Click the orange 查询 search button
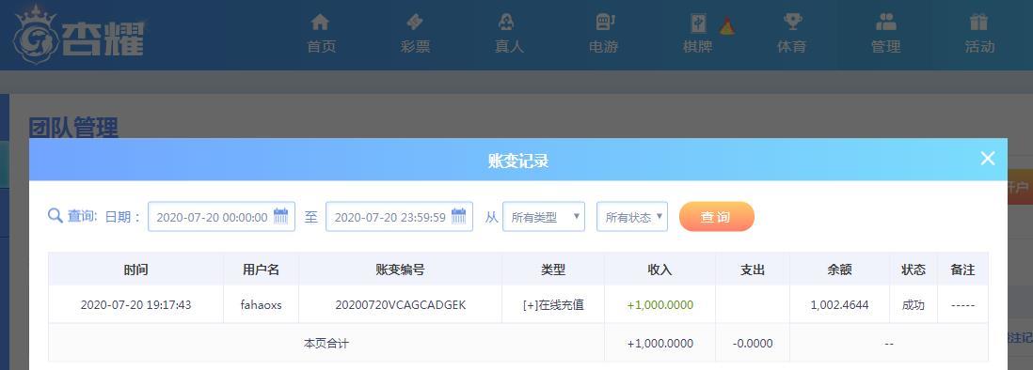 point(716,217)
